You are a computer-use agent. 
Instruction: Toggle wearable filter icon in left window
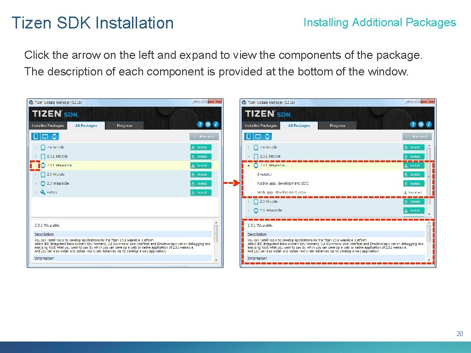click(x=54, y=137)
